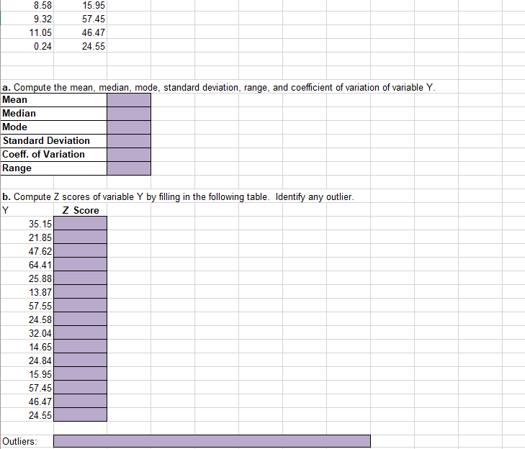This screenshot has width=525, height=449.
Task: Click the instruction text starting 'b. Compute Z scores'
Action: pyautogui.click(x=178, y=197)
